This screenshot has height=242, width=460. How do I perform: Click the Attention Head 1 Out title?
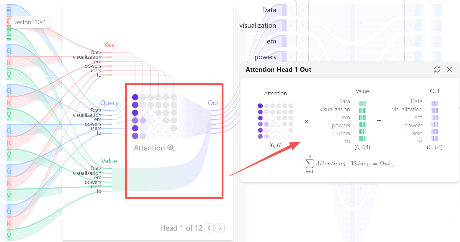point(278,70)
